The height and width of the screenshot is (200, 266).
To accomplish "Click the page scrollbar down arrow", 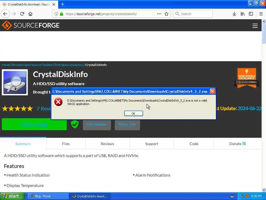I will pyautogui.click(x=264, y=190).
